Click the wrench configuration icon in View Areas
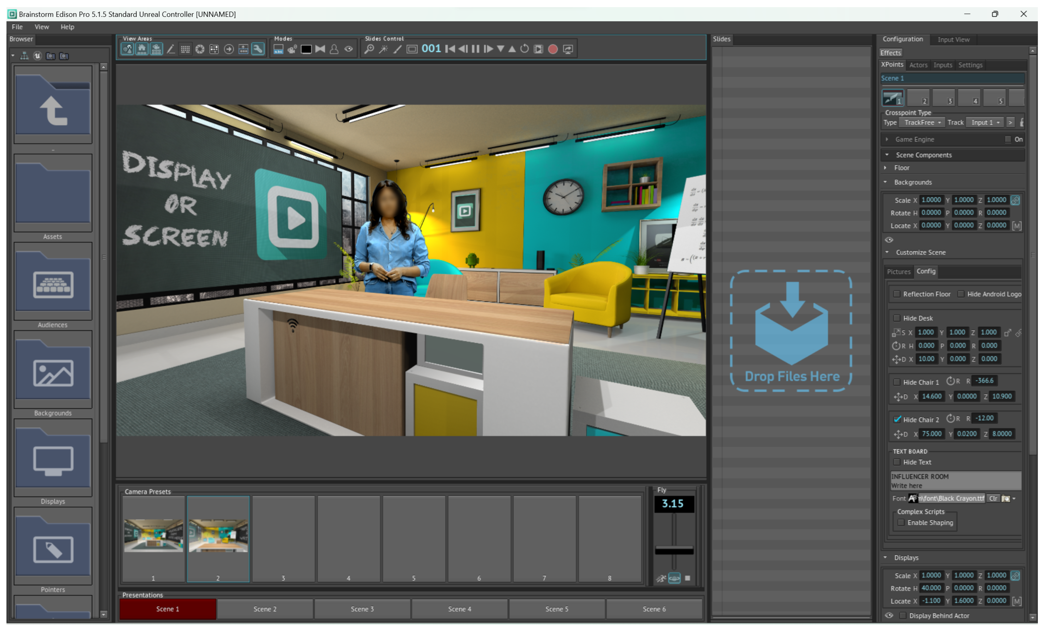This screenshot has height=630, width=1045. (x=258, y=49)
